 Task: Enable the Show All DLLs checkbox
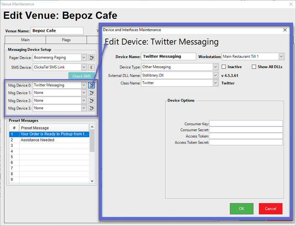tap(254, 67)
